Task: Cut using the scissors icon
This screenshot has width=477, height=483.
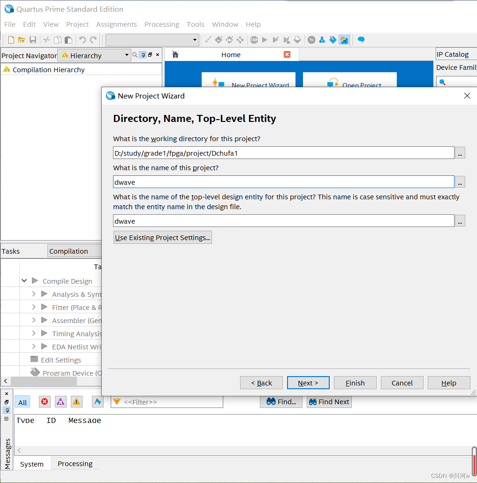Action: [46, 40]
